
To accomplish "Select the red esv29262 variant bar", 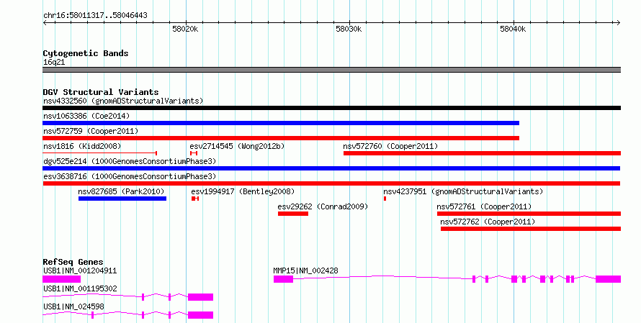I will point(293,214).
